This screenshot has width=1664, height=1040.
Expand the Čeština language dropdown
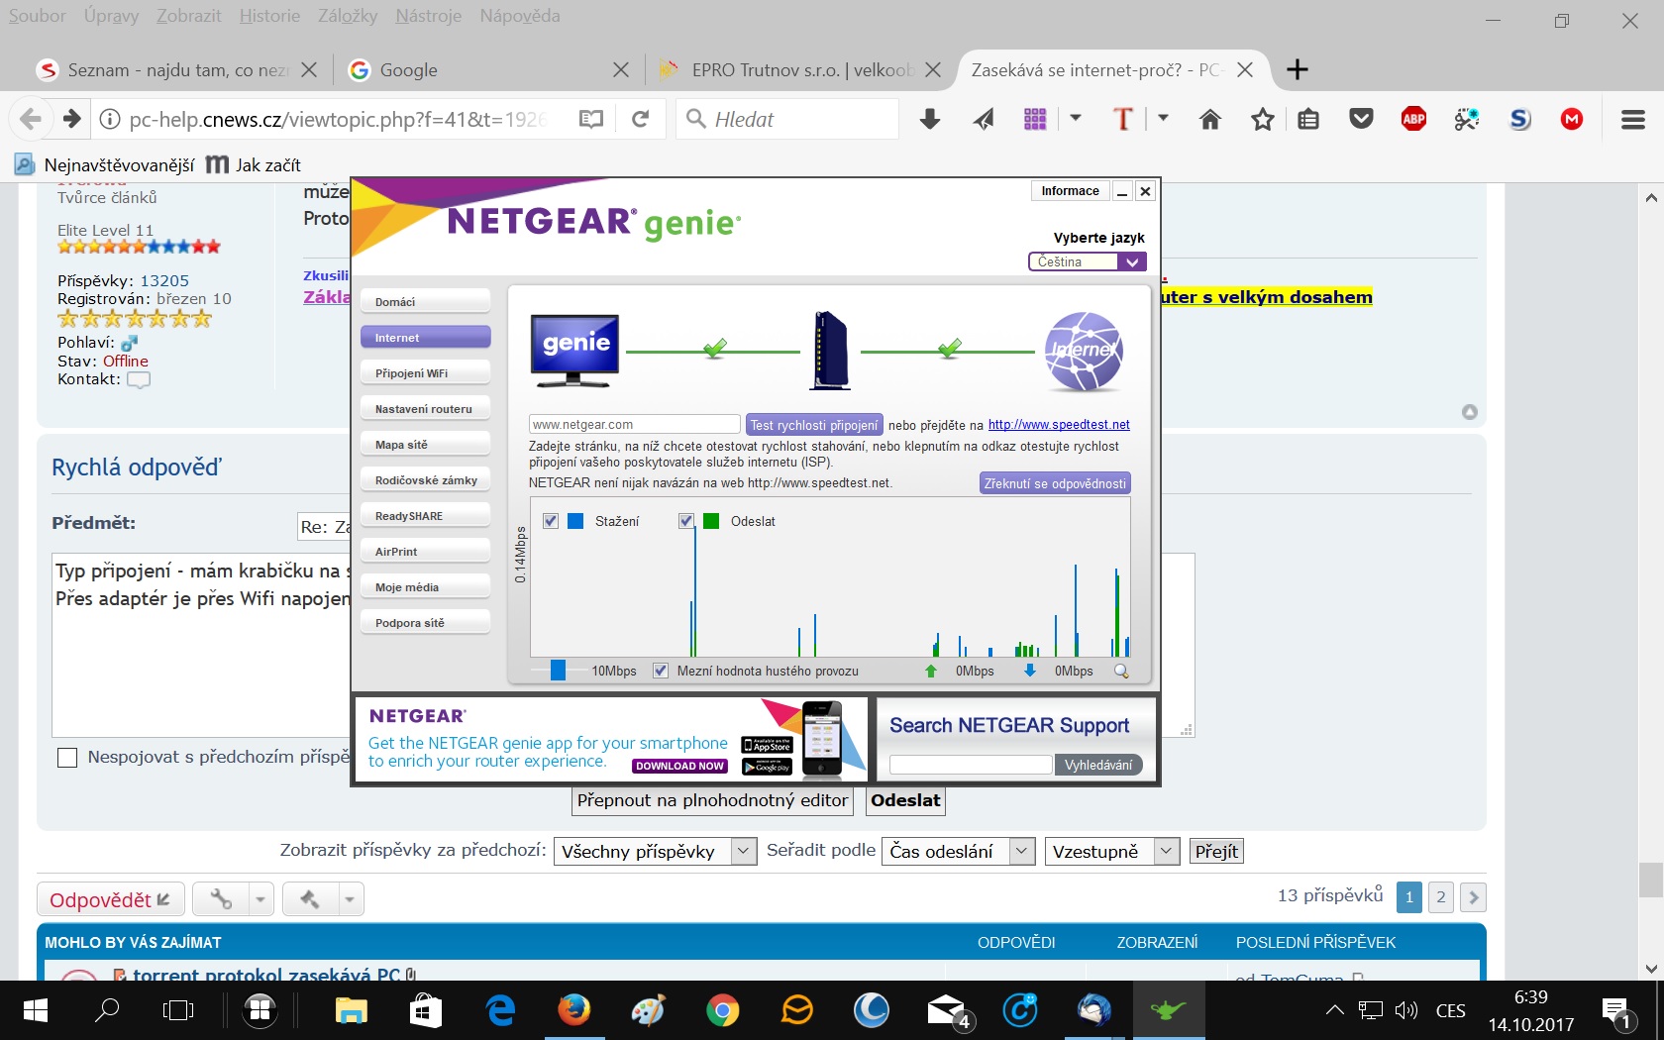tap(1131, 261)
